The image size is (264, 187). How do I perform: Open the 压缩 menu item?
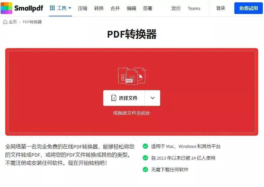(83, 8)
